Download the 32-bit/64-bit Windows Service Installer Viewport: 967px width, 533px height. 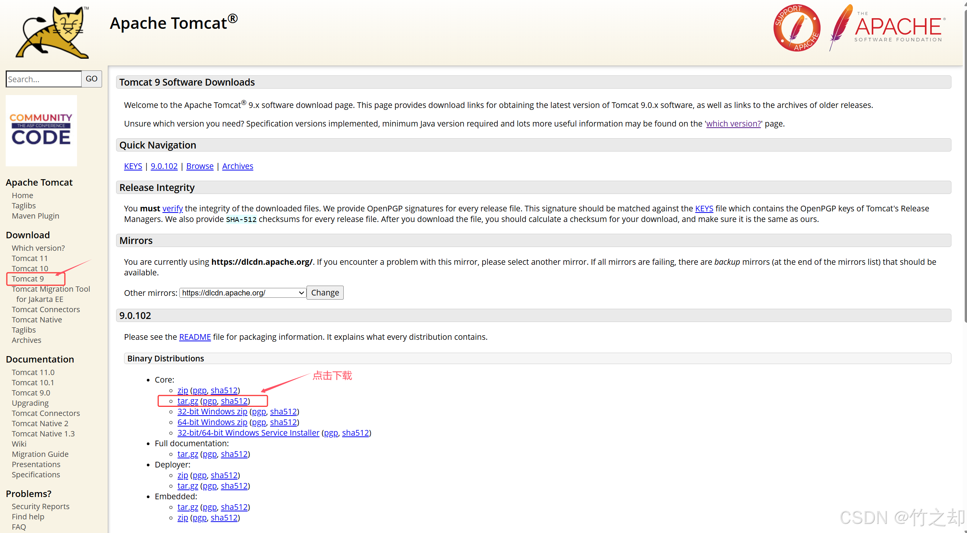click(248, 433)
